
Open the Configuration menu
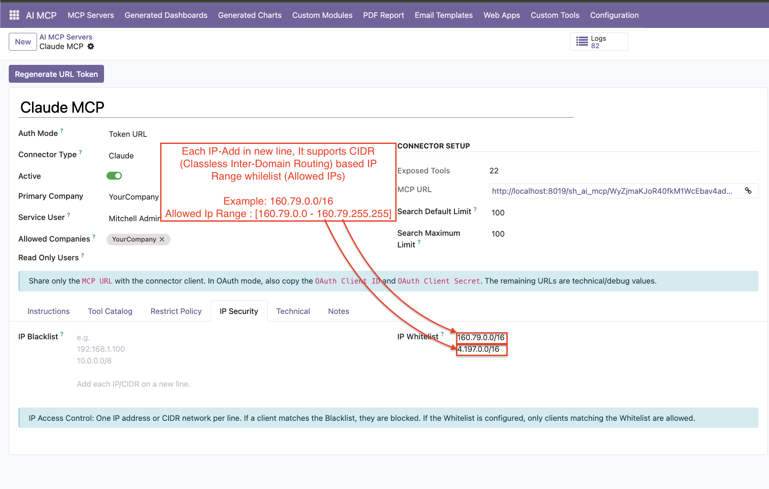point(614,15)
